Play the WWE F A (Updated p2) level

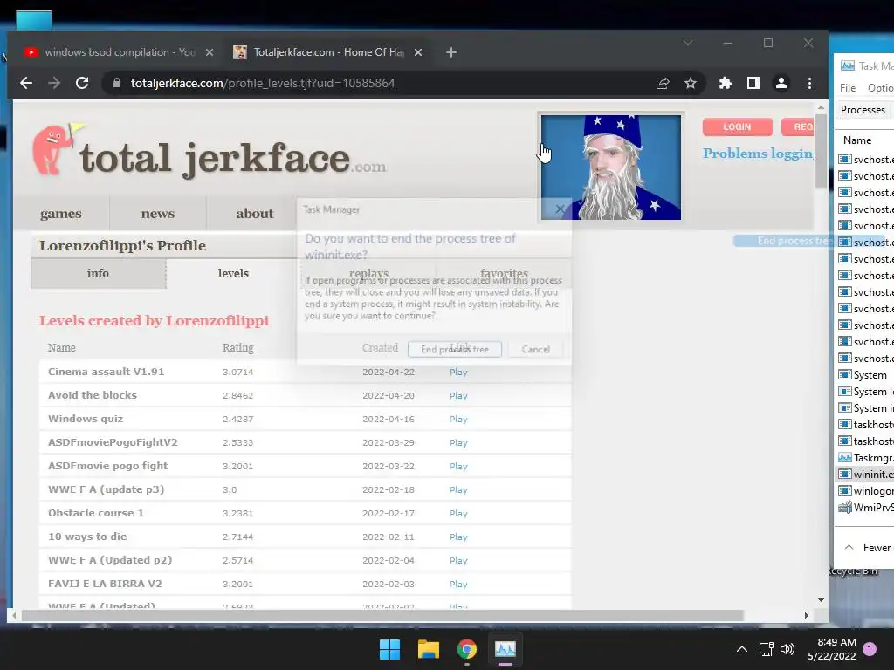[458, 560]
